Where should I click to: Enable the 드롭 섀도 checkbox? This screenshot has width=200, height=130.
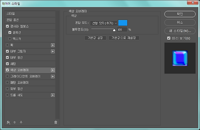7,95
